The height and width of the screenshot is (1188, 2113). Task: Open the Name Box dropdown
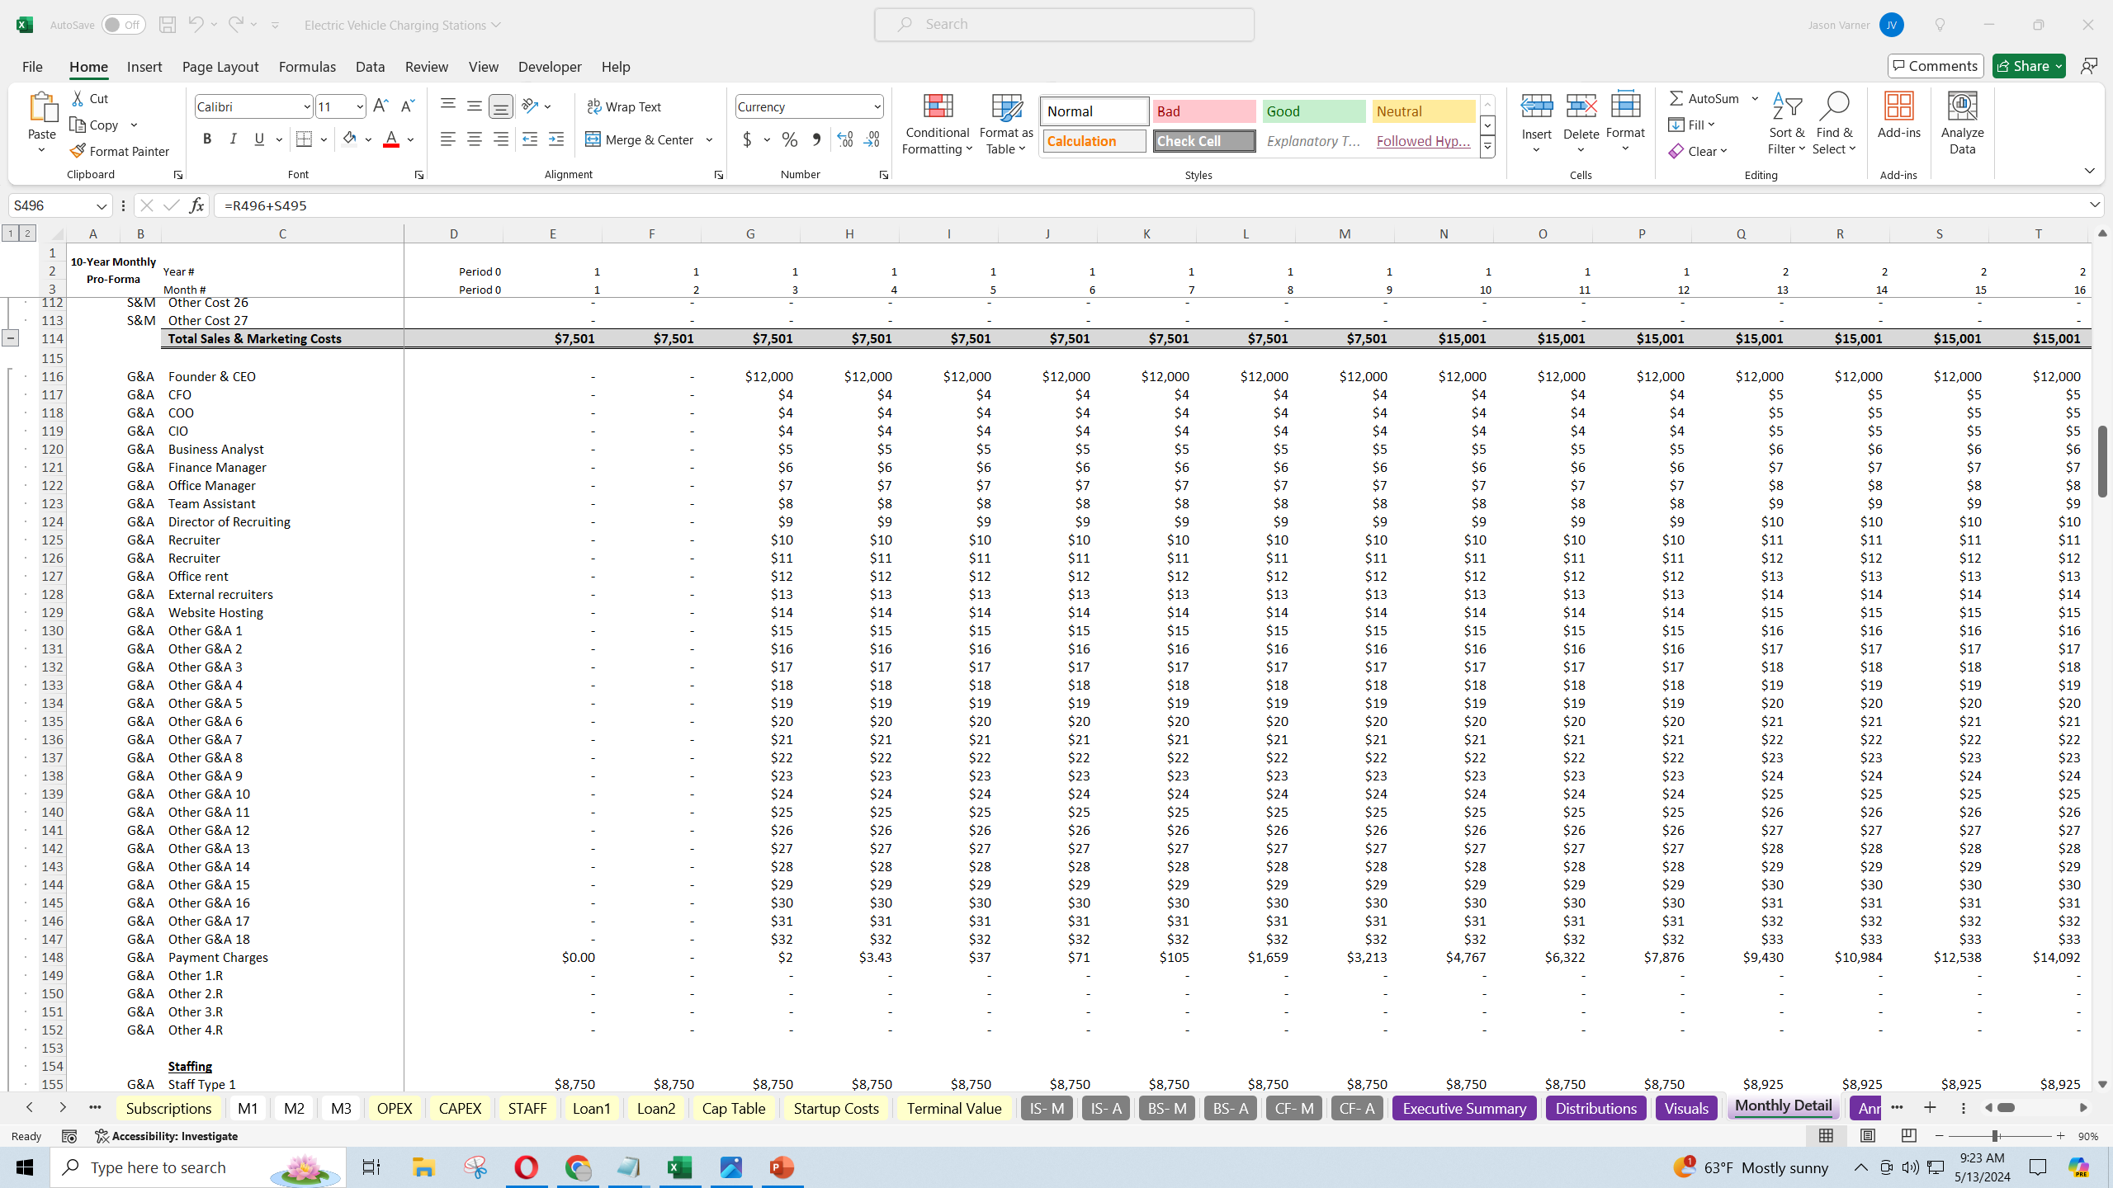tap(102, 205)
